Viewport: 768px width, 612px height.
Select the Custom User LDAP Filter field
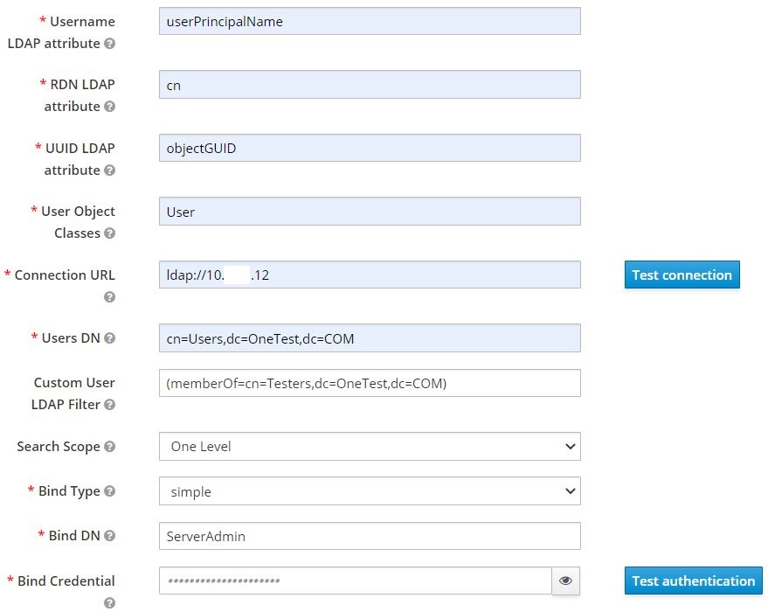tap(369, 382)
